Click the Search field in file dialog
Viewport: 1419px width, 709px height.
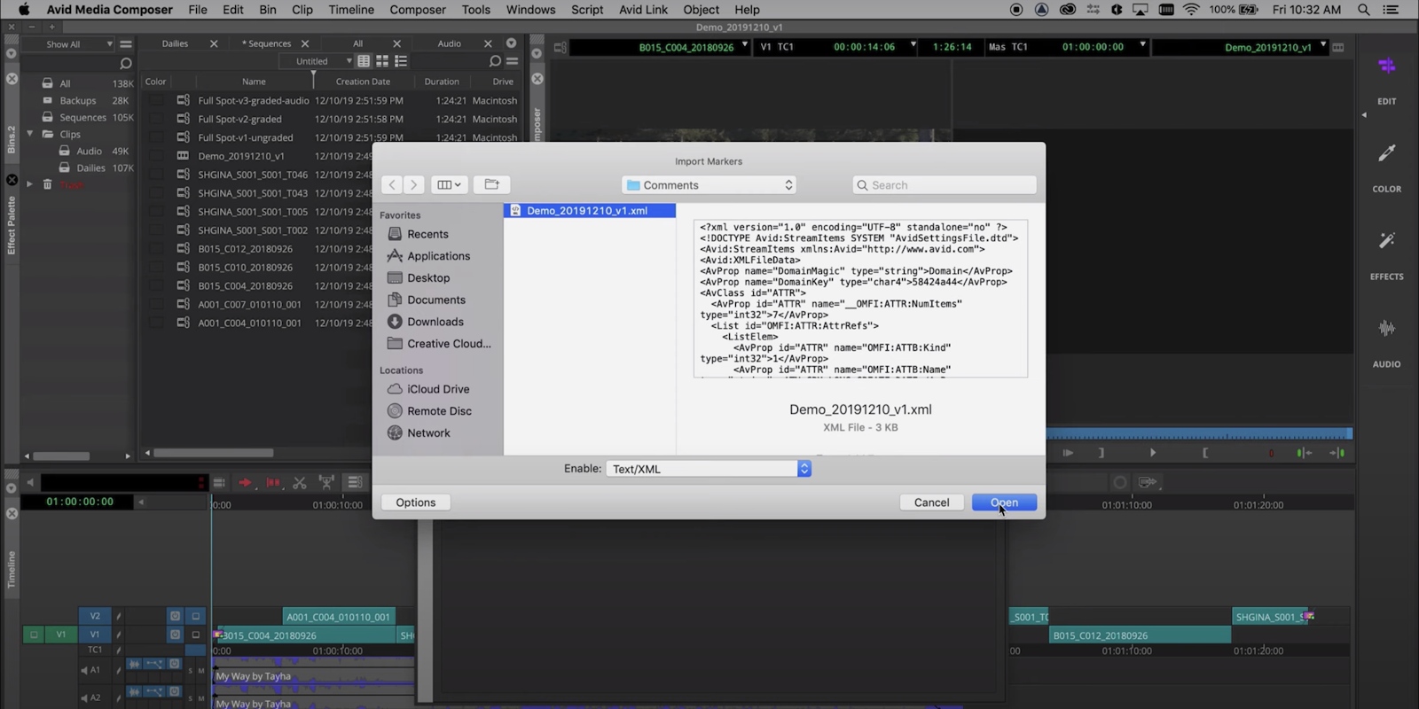pos(945,185)
